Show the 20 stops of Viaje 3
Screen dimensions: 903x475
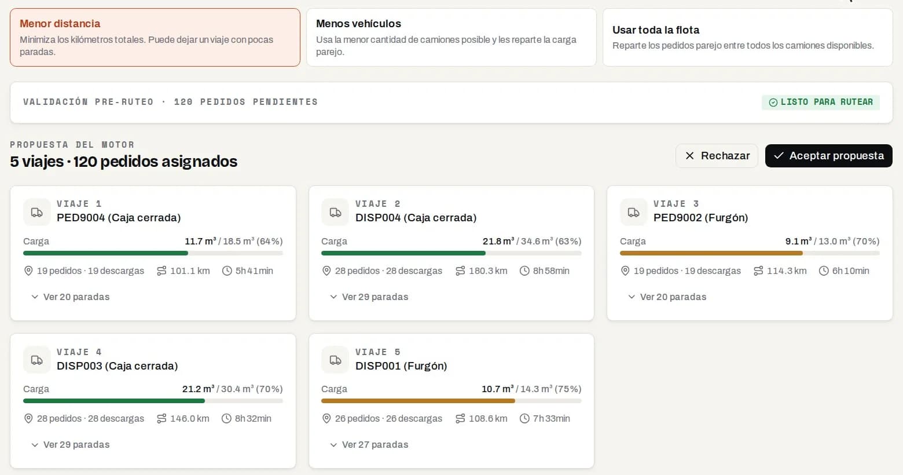[x=667, y=297]
